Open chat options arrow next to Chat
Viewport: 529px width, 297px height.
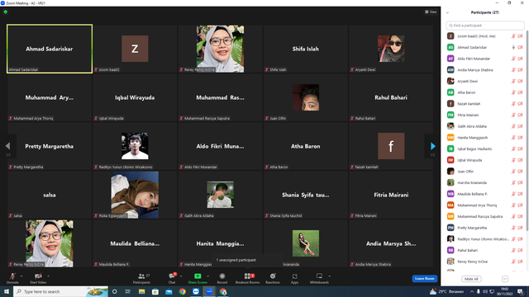click(x=181, y=276)
